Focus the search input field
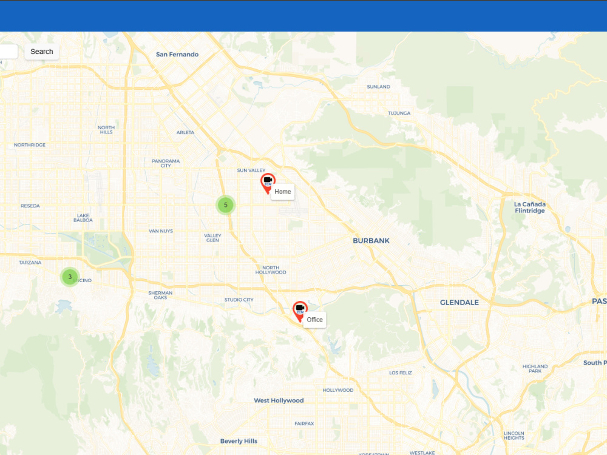This screenshot has width=607, height=455. (x=8, y=52)
